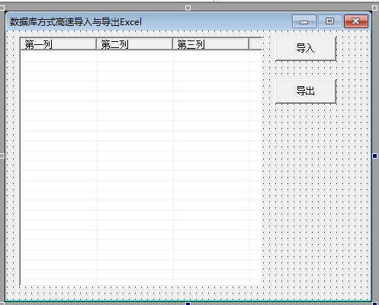Click the divider between 第一列 and 第二列

97,44
